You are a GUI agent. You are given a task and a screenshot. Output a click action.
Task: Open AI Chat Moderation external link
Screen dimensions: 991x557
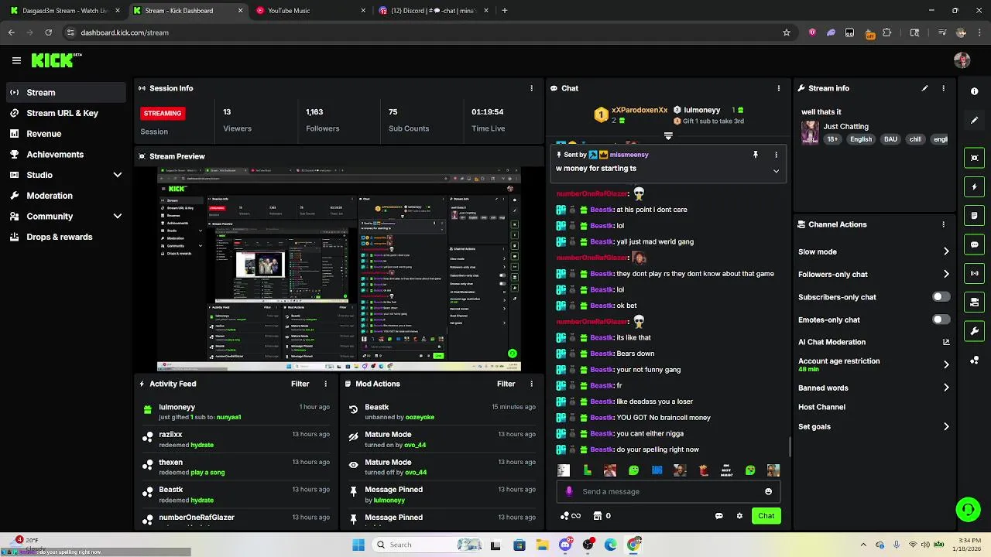pos(946,342)
